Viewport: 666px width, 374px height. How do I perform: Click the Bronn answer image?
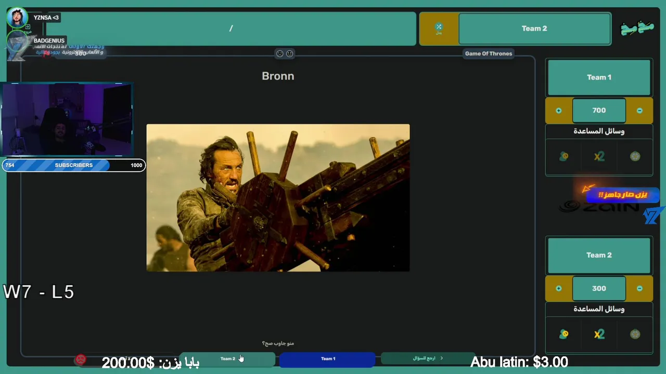pyautogui.click(x=278, y=198)
